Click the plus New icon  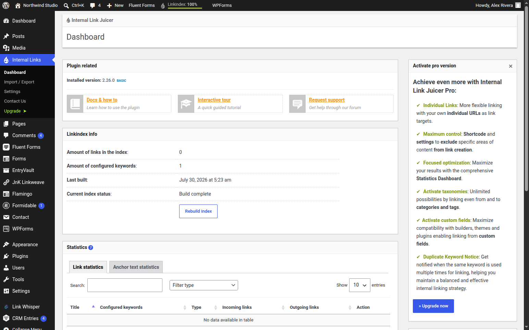coord(109,5)
